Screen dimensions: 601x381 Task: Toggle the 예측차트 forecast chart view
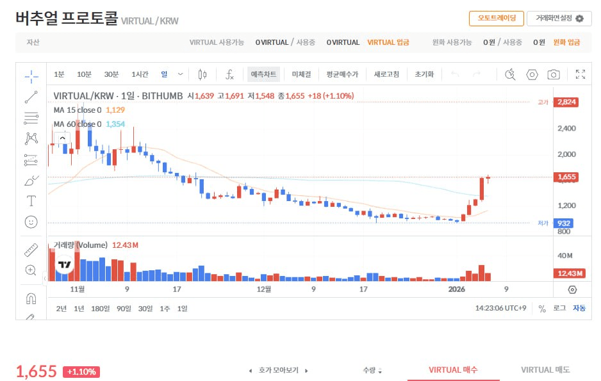263,74
